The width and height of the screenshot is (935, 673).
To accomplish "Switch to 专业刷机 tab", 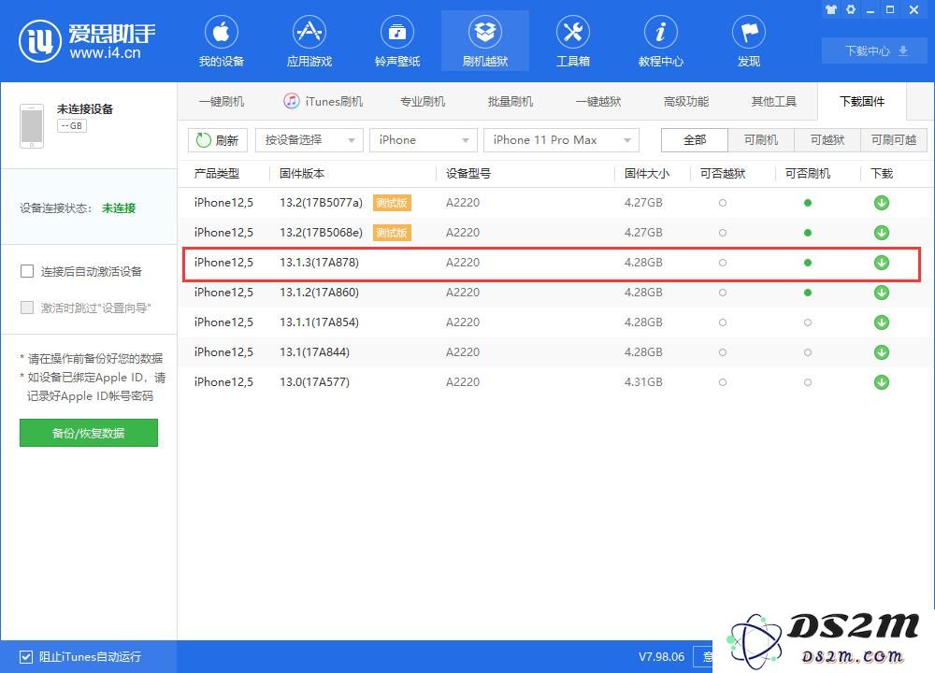I will (x=423, y=101).
